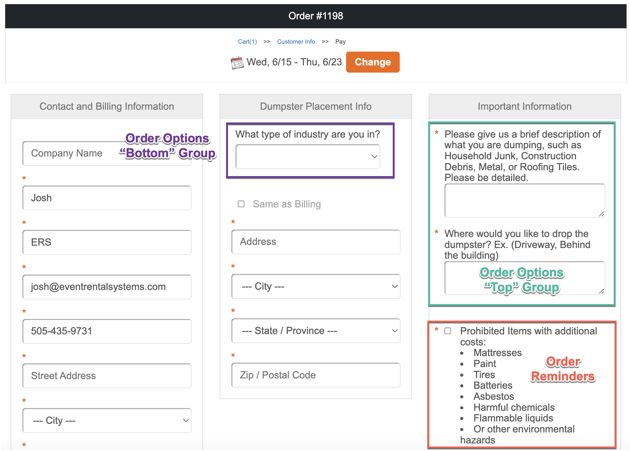Focus the first name field containing Josh
This screenshot has width=630, height=451.
click(x=107, y=198)
